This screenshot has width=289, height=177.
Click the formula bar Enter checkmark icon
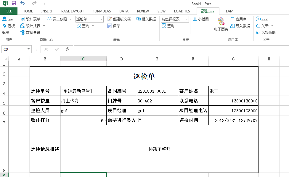[57, 49]
